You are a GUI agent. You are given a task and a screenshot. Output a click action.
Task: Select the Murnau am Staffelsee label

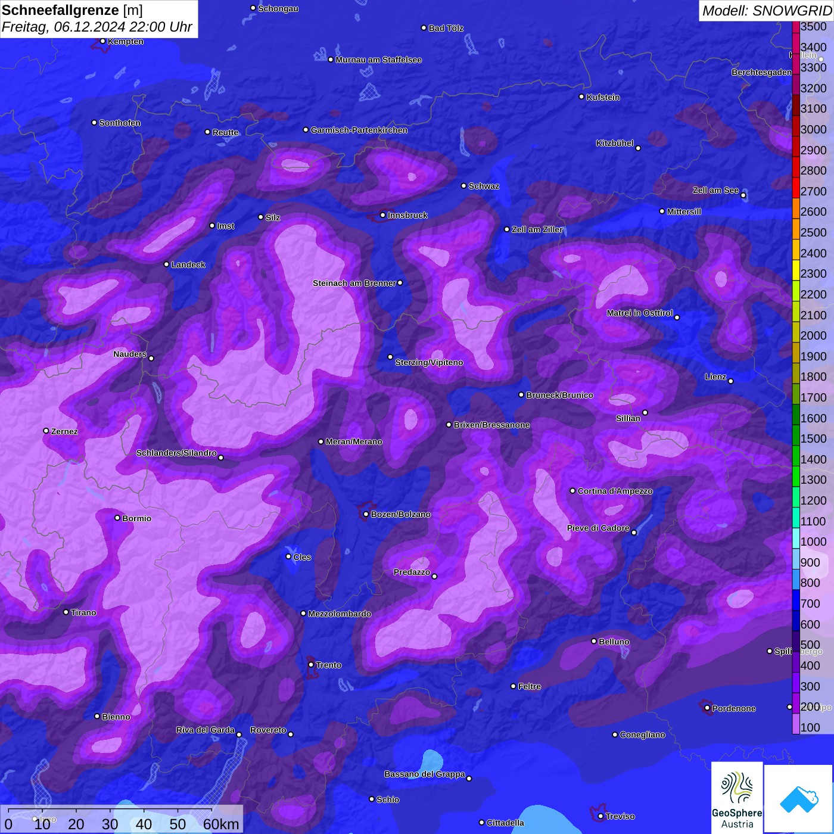click(x=378, y=60)
